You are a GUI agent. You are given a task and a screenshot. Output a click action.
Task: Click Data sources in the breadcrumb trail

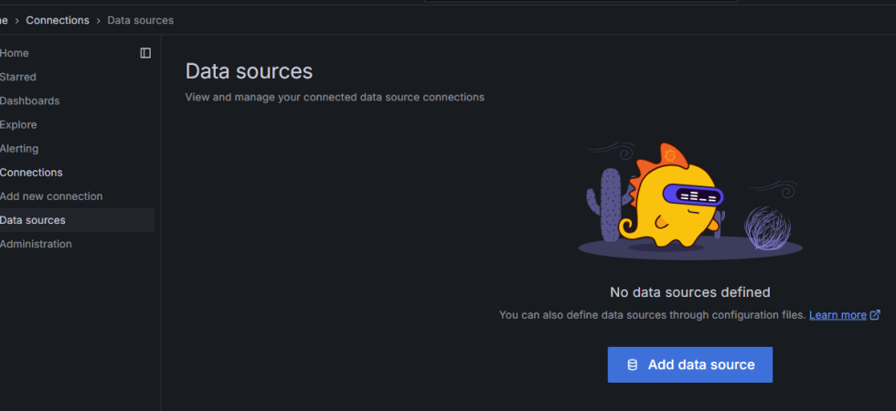pyautogui.click(x=140, y=20)
